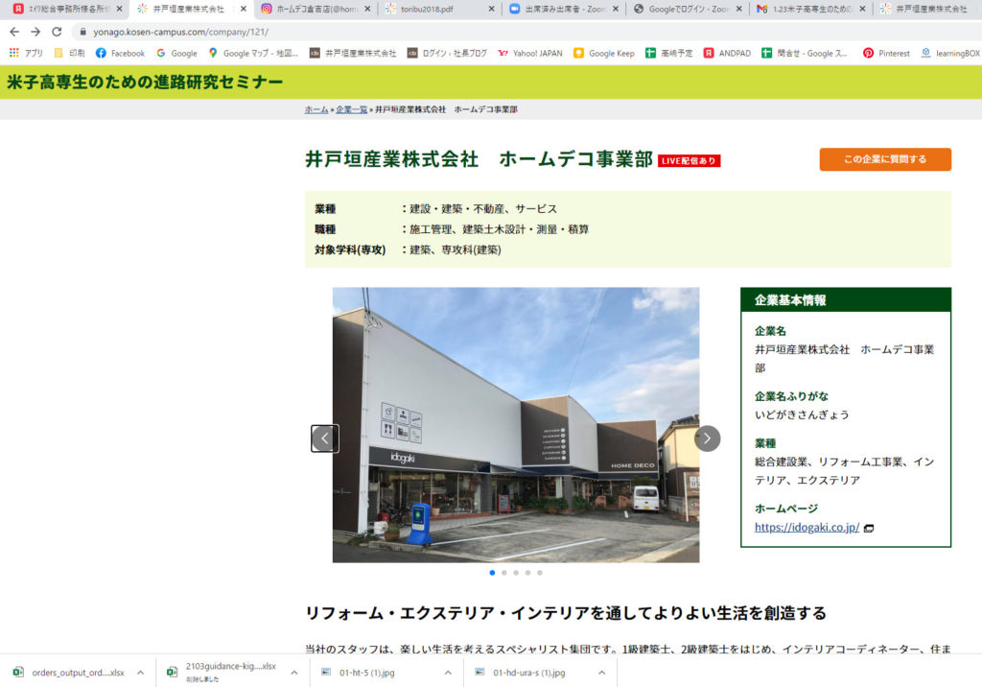Click the 企業一覧 breadcrumb link
The width and height of the screenshot is (982, 687).
pyautogui.click(x=351, y=109)
